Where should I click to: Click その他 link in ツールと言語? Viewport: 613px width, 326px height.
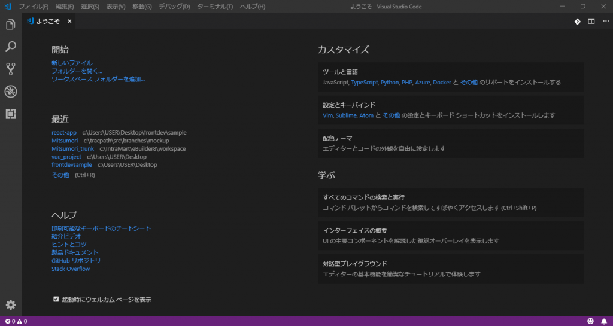click(x=469, y=83)
